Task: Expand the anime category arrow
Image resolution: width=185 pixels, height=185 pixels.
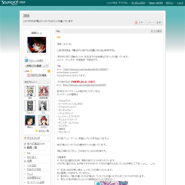Action: pos(25,174)
